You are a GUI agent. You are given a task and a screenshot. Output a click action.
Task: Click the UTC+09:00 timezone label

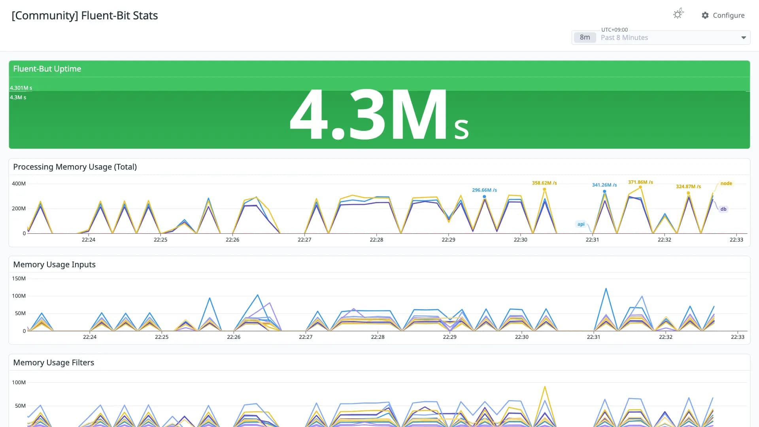614,30
